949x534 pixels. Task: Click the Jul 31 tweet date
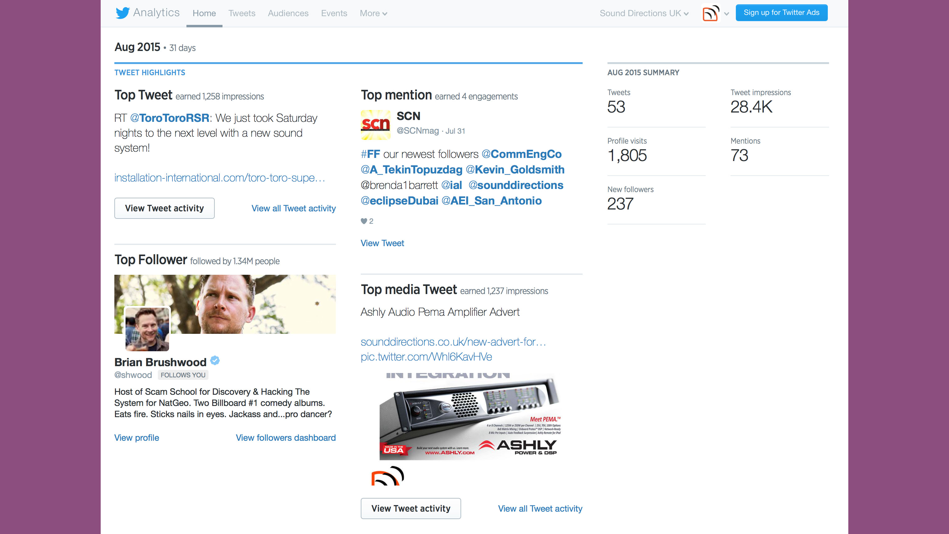(x=455, y=131)
